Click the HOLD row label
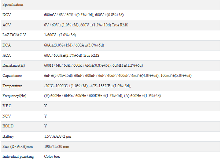This screenshot has width=221, height=160. 8,126
